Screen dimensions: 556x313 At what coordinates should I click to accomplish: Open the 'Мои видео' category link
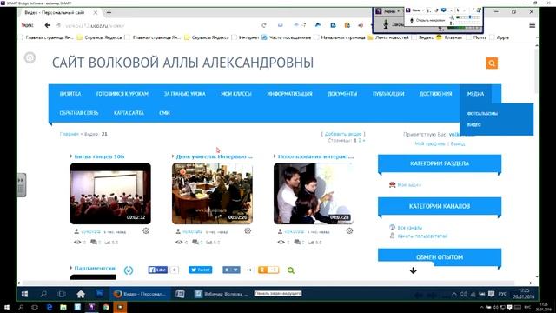[409, 185]
